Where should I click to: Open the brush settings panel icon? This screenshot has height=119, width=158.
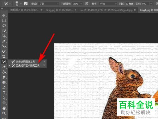[26, 4]
